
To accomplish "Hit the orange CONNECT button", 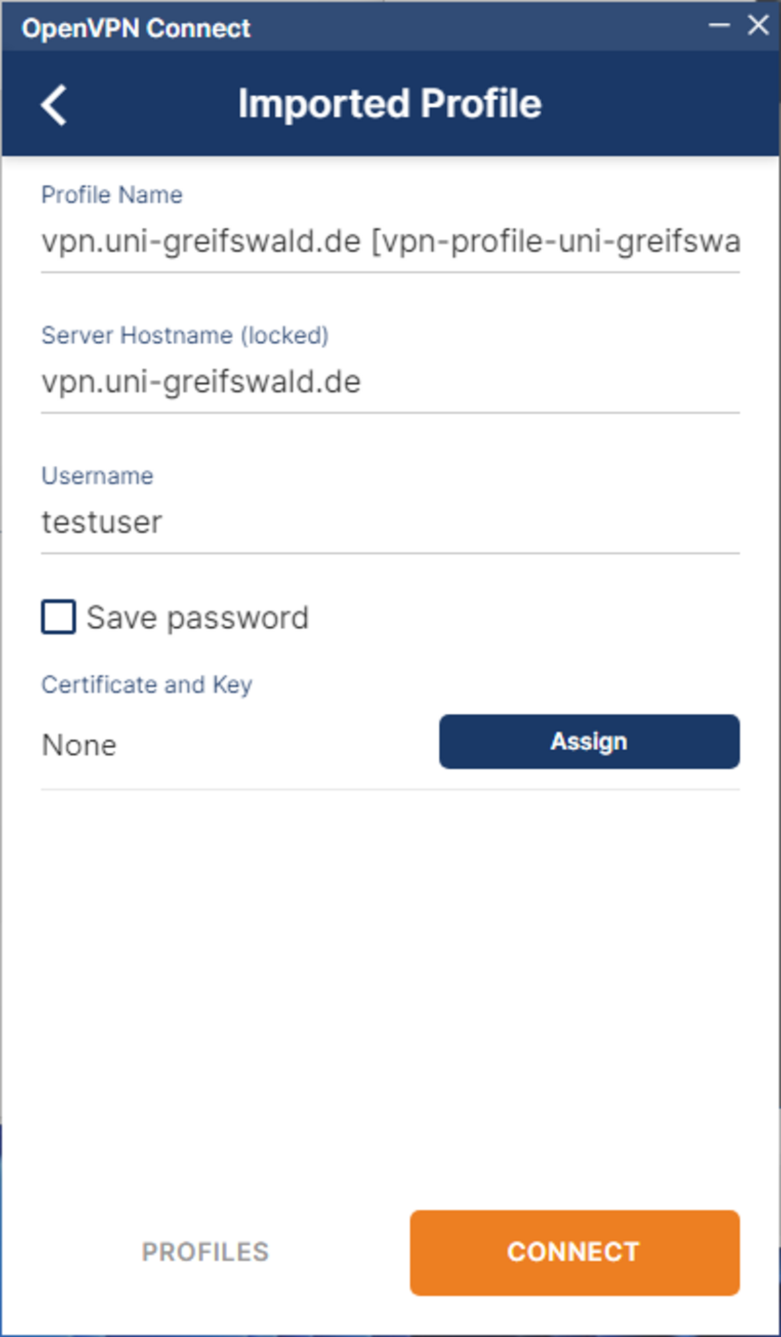I will click(x=574, y=1252).
